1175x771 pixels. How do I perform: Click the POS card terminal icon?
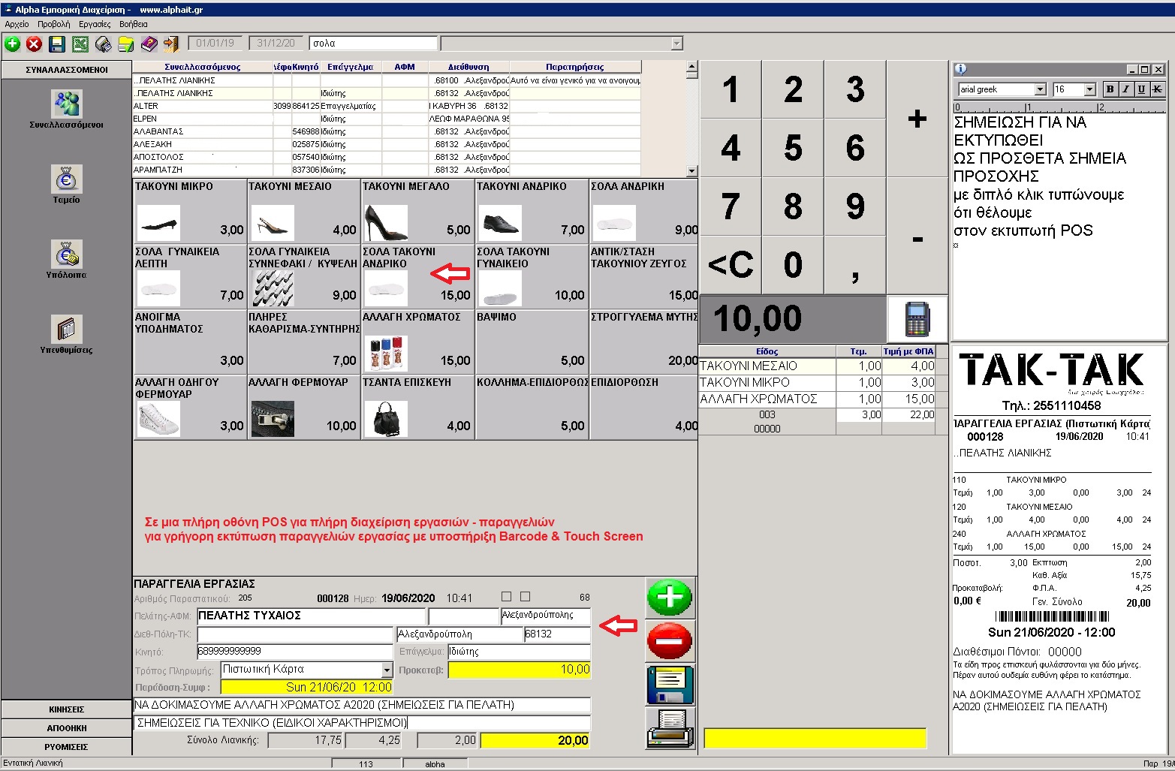[917, 318]
